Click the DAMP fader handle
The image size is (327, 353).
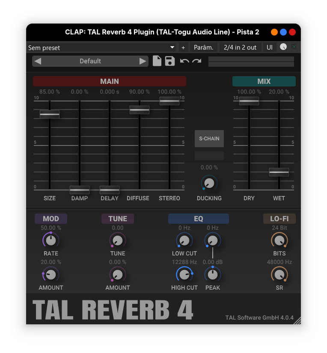point(80,190)
